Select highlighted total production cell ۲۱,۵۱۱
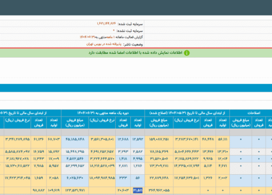This screenshot has height=195, width=272. pos(138,190)
